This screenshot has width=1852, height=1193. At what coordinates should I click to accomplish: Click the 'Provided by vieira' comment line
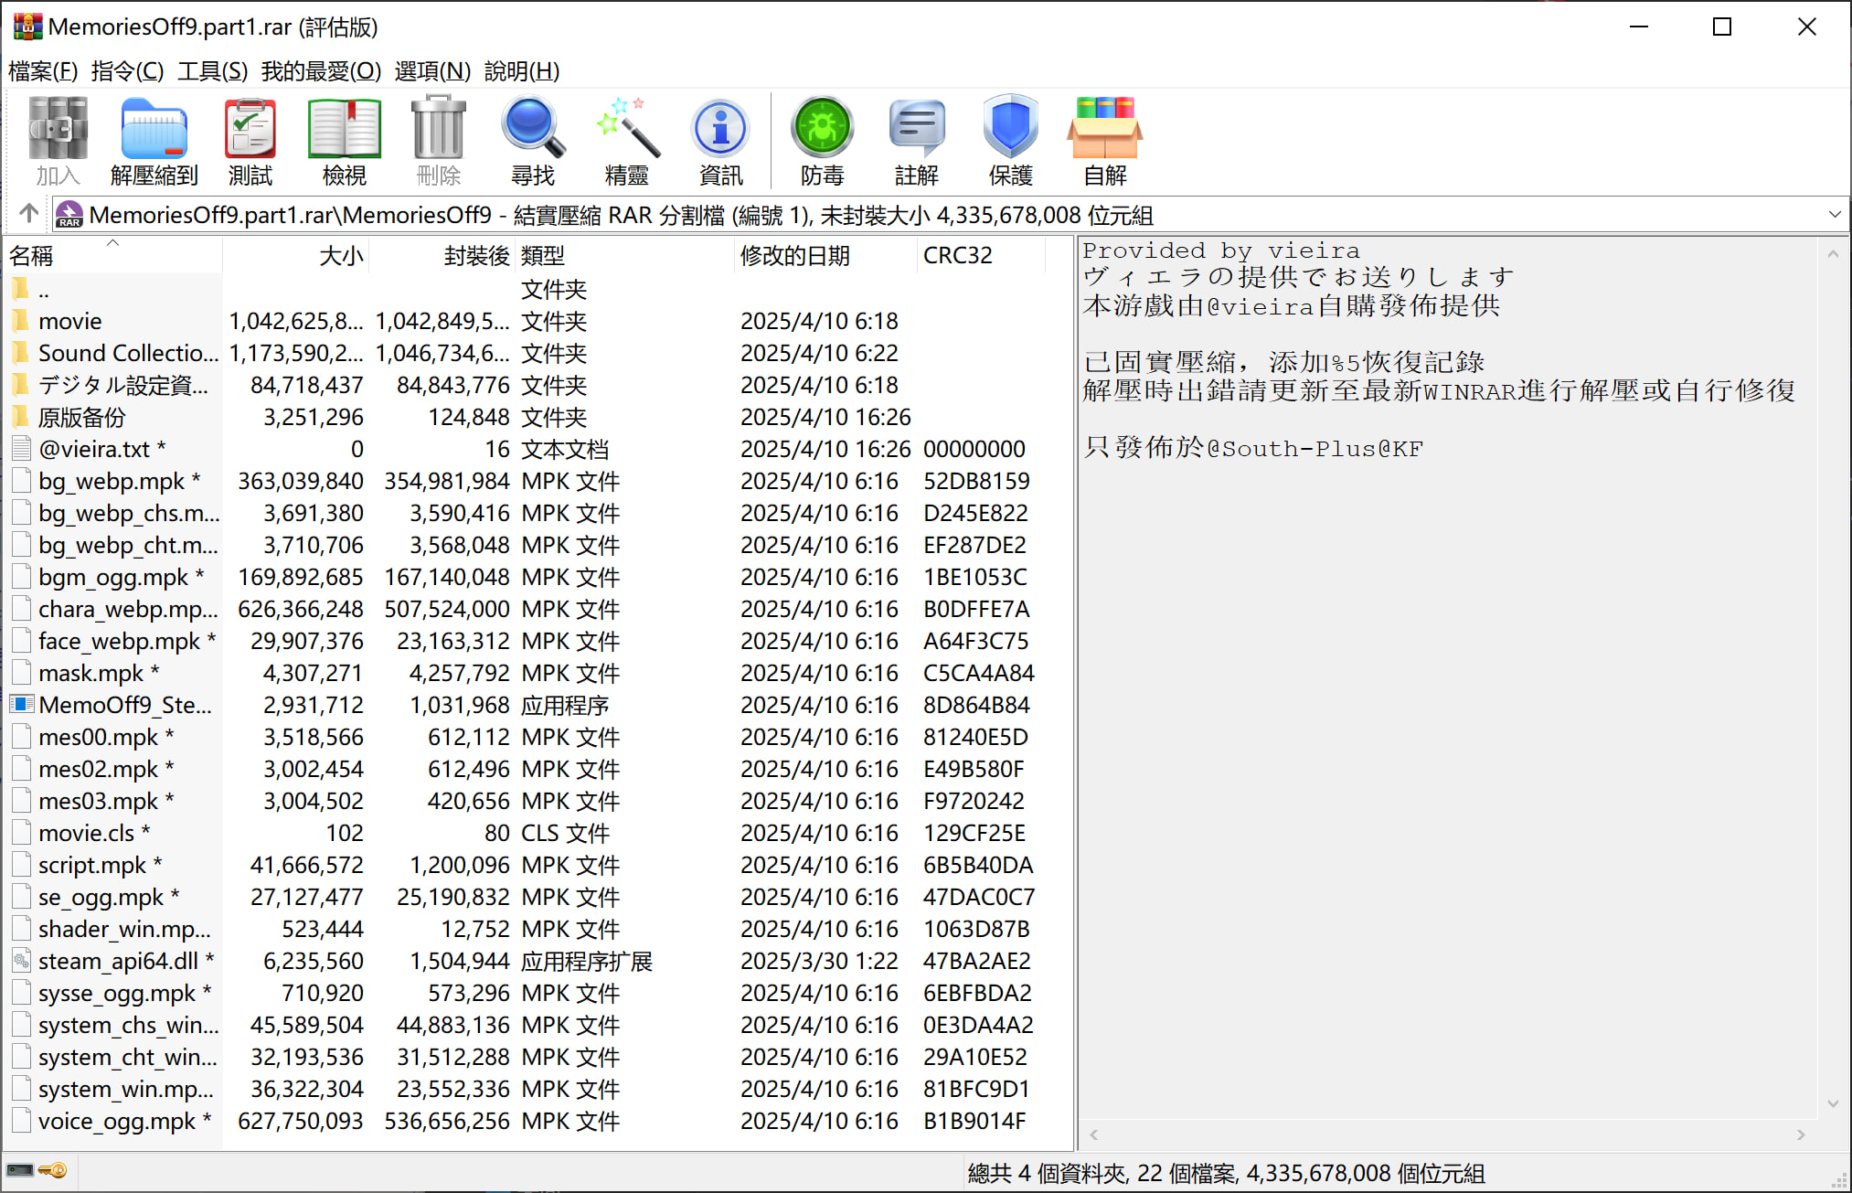pos(1221,250)
